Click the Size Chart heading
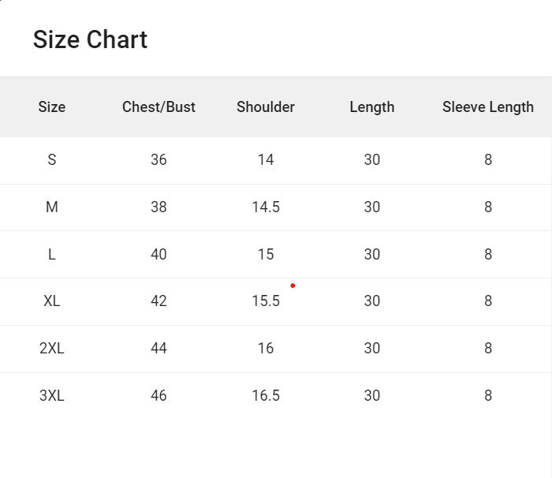Viewport: 552px width, 478px height. pos(90,39)
